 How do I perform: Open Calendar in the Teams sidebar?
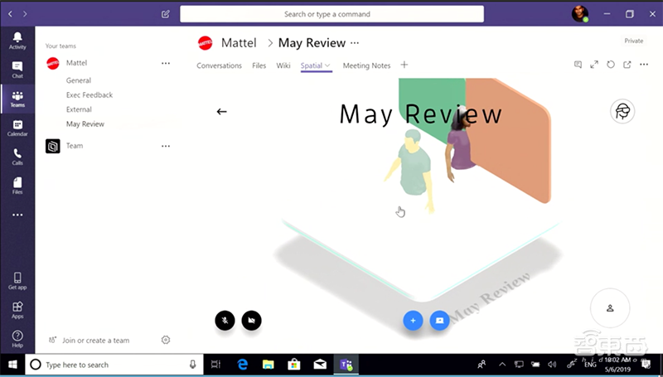click(17, 128)
